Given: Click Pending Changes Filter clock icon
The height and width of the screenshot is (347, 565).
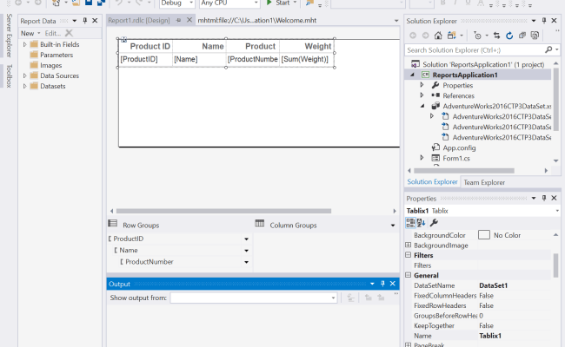Looking at the screenshot, I should (x=478, y=36).
